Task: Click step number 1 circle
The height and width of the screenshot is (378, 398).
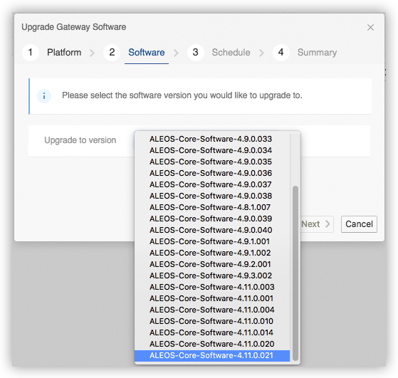Action: [31, 52]
